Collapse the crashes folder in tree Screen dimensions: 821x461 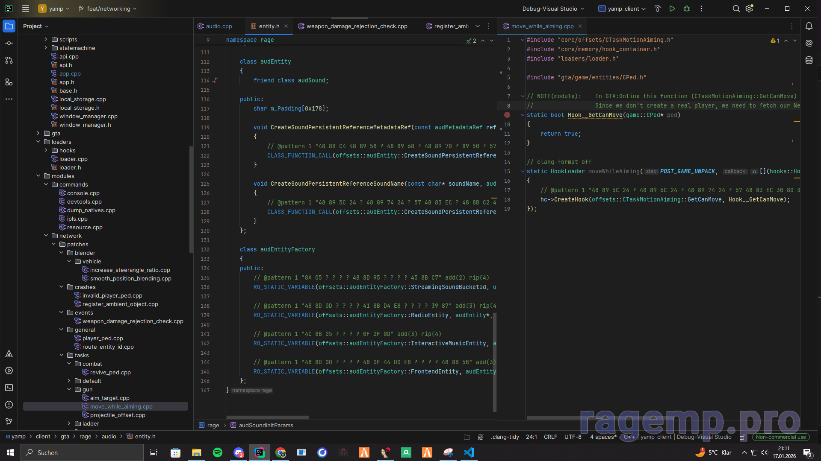point(62,287)
